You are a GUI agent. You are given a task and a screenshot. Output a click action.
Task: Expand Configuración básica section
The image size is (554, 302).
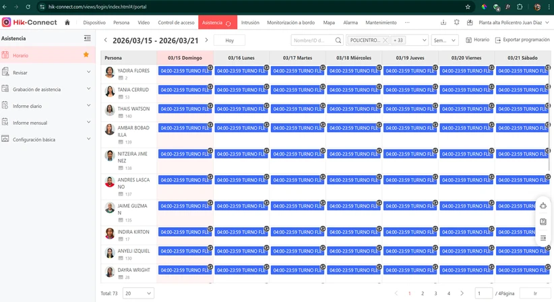(88, 139)
